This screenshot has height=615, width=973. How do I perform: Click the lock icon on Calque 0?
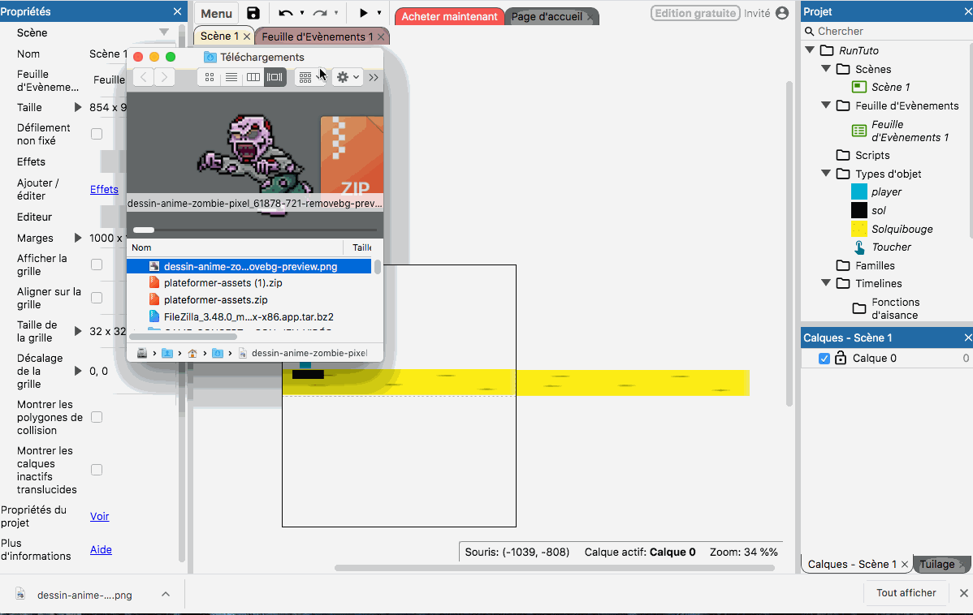pos(840,359)
